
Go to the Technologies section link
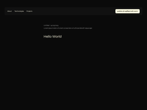point(19,11)
